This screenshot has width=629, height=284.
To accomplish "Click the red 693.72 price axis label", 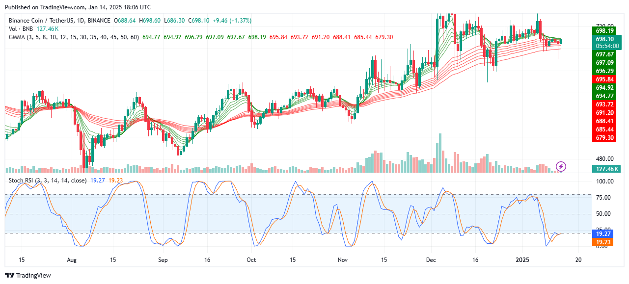I will point(604,104).
